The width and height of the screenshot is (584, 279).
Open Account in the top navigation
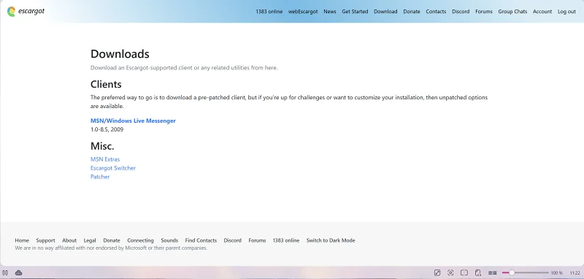[542, 12]
